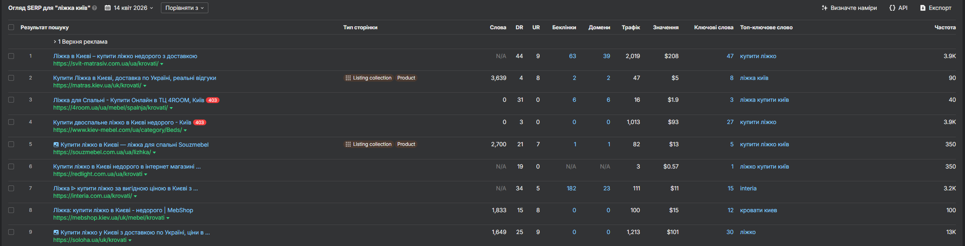Open URL dropdown arrow for svit-matrasiv.com.ua

pos(162,64)
